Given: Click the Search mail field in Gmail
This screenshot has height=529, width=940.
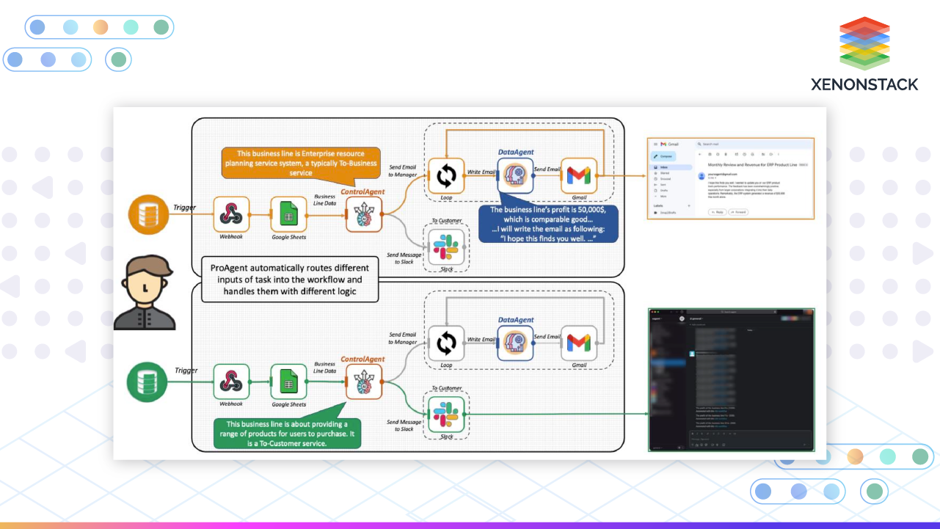Looking at the screenshot, I should coord(710,144).
